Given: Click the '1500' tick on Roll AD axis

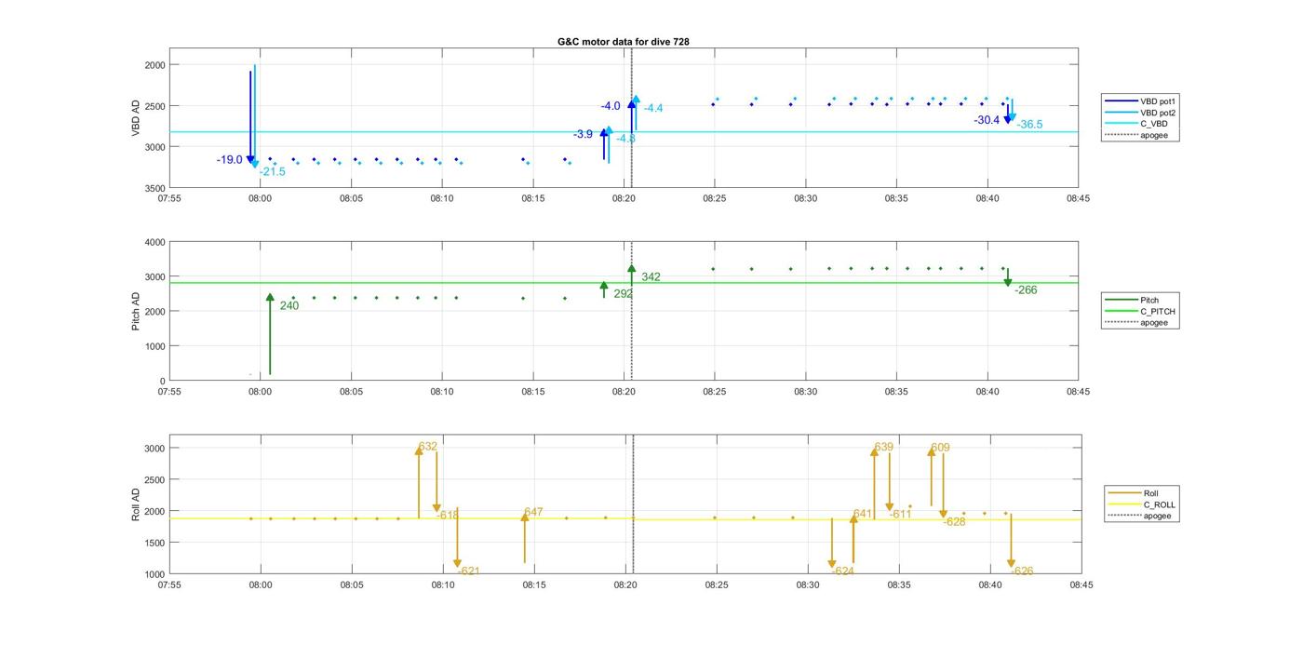Looking at the screenshot, I should (154, 543).
